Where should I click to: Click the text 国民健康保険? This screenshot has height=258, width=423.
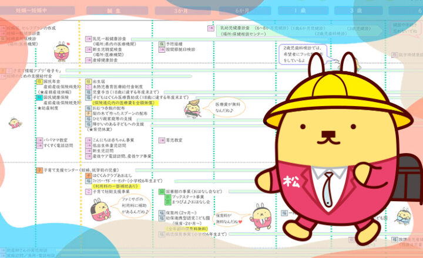pos(56,97)
